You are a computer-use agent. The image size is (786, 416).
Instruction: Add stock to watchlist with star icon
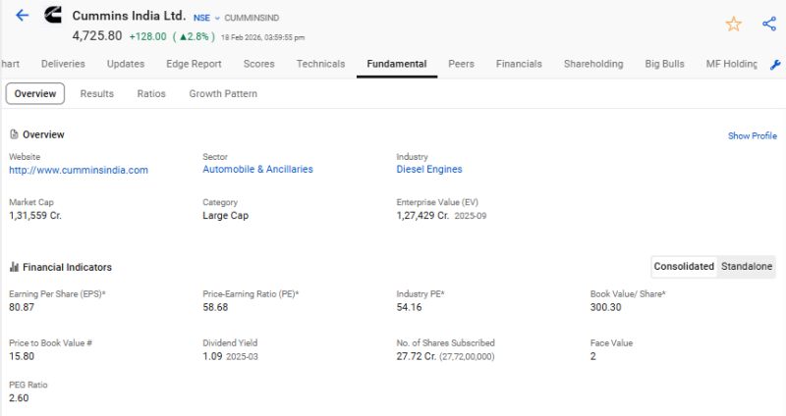pyautogui.click(x=733, y=24)
